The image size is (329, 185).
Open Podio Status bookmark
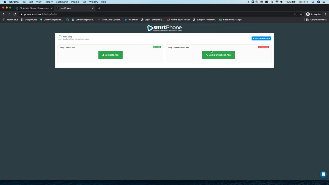(10, 20)
